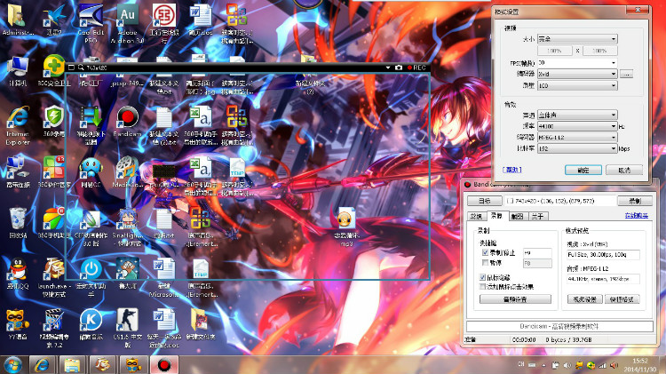
Task: Click the ellipsis button beside Xvid codec
Action: tap(627, 74)
